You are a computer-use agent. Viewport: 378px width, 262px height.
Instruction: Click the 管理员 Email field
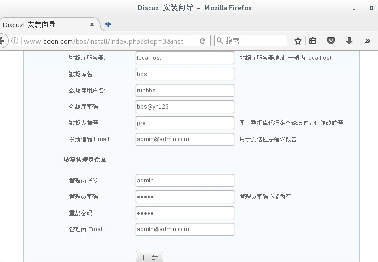(185, 229)
